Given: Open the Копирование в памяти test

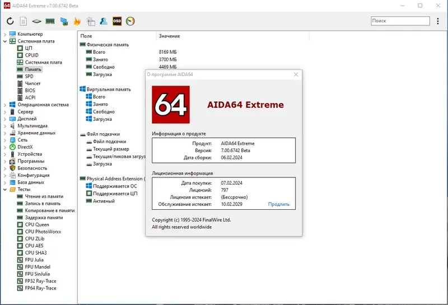Looking at the screenshot, I should [50, 210].
